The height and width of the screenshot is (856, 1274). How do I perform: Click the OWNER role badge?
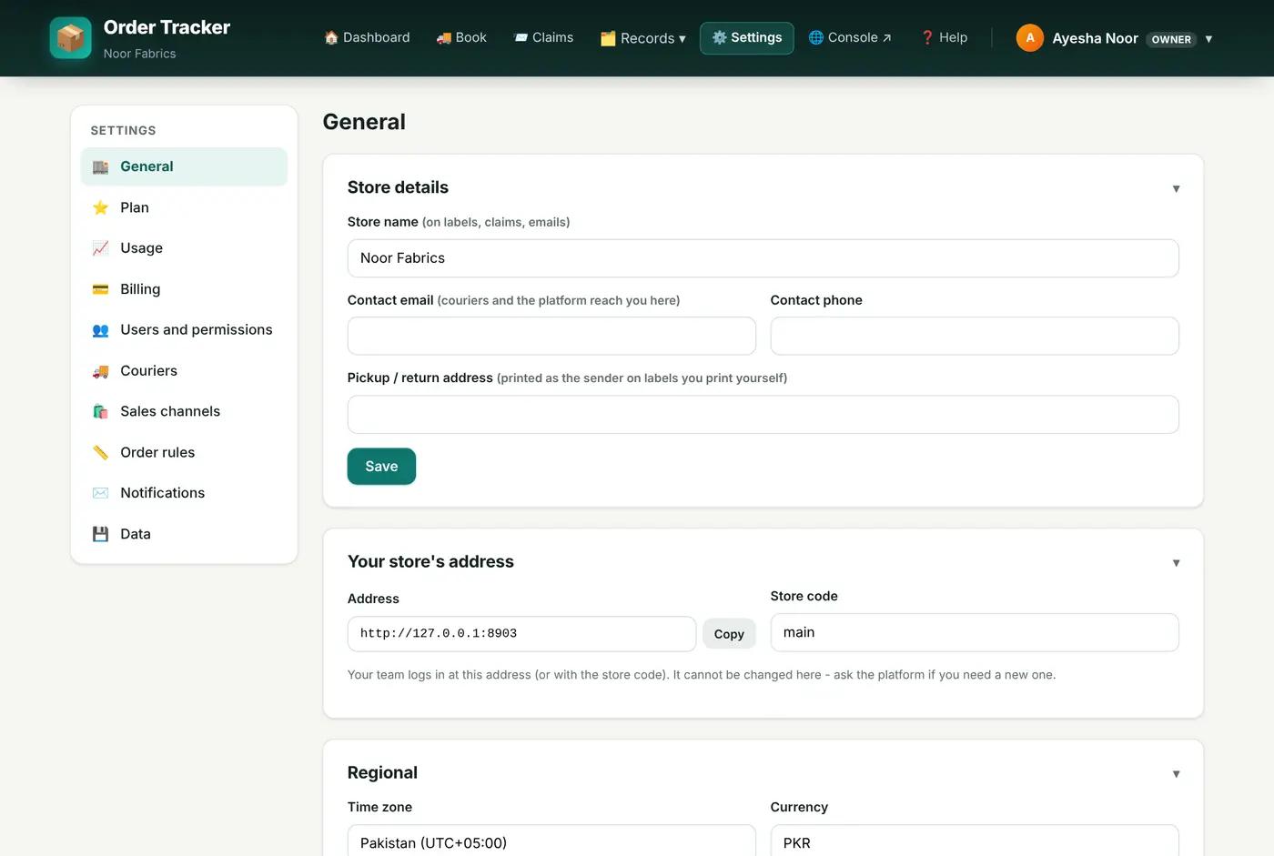click(x=1171, y=39)
